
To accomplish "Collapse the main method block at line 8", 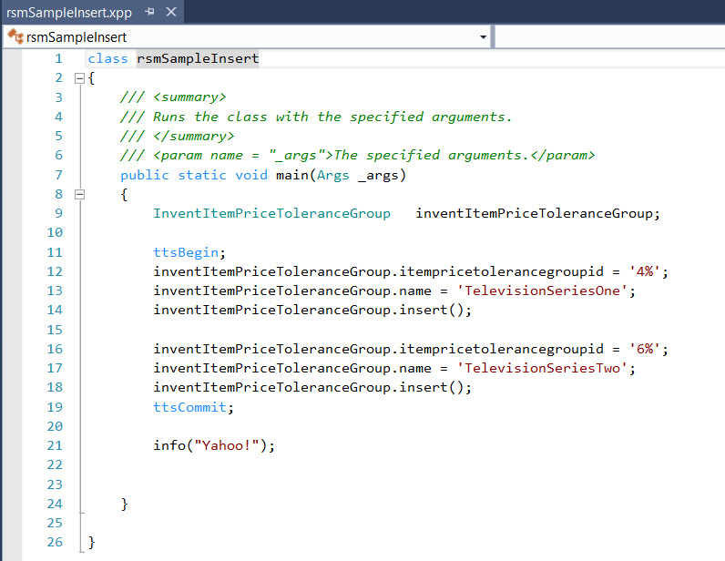I will click(x=79, y=194).
